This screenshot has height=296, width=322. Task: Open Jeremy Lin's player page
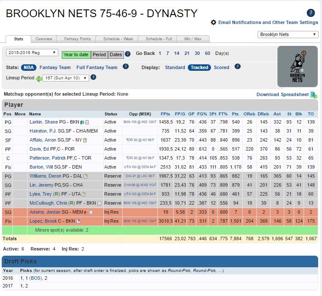[x=41, y=185]
